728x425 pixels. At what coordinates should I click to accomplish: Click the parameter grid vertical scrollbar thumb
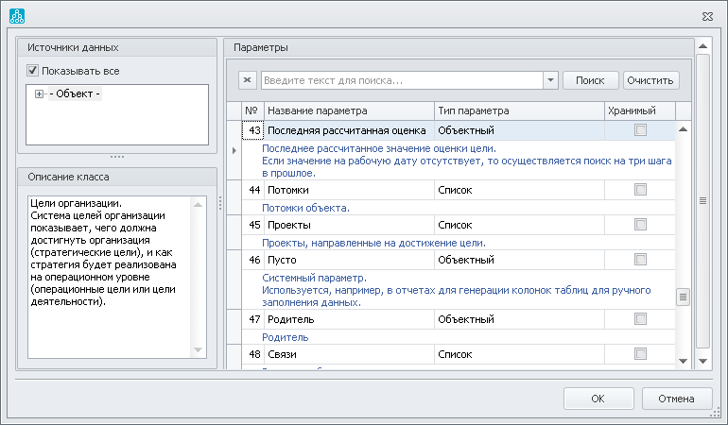[x=683, y=297]
